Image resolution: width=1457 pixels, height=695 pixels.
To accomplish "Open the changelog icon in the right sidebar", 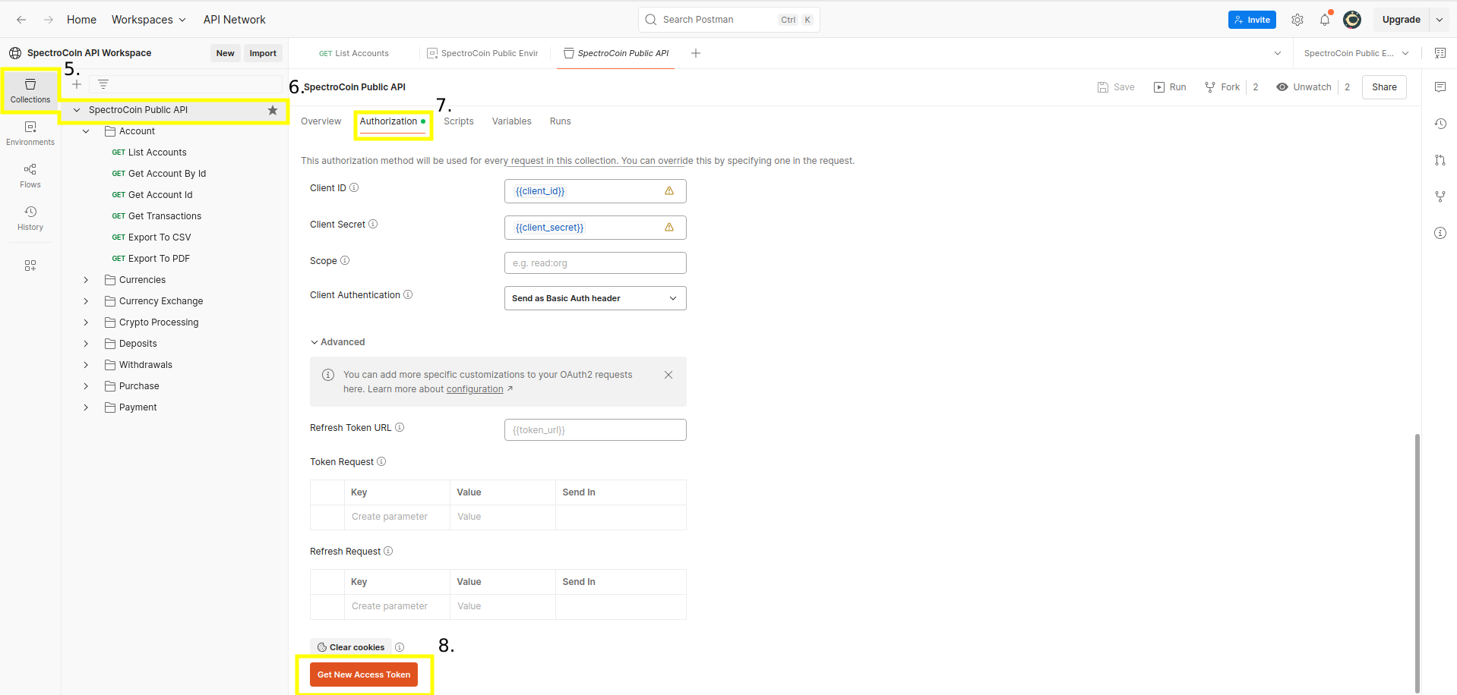I will [x=1440, y=124].
